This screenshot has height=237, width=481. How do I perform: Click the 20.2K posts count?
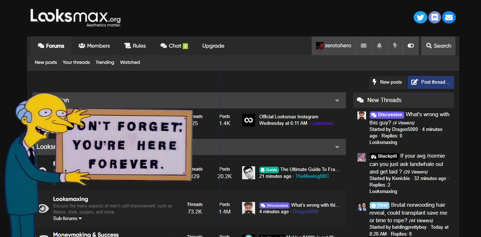(x=224, y=176)
